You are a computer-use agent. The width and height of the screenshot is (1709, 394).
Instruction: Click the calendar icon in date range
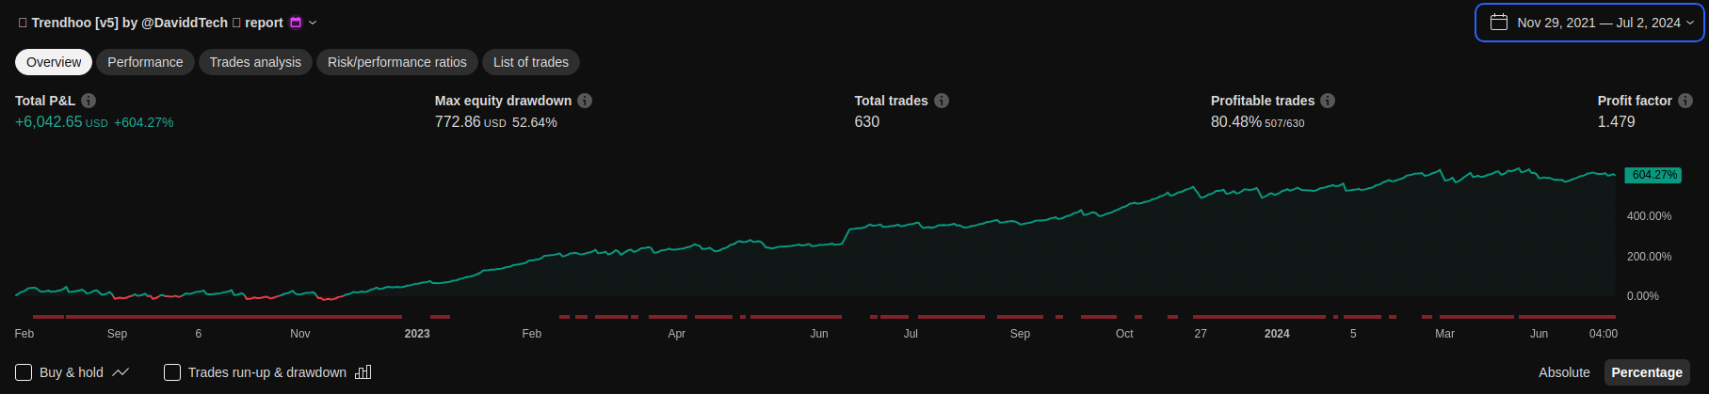(x=1499, y=23)
